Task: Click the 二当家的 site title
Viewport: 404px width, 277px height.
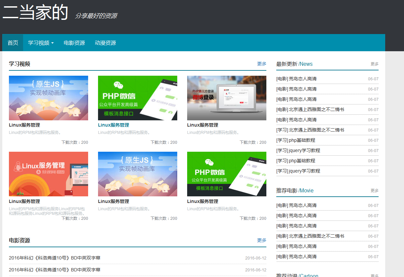Action: 35,12
